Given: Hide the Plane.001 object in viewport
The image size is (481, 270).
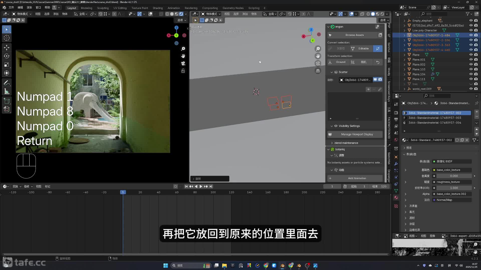Looking at the screenshot, I should click(x=471, y=59).
